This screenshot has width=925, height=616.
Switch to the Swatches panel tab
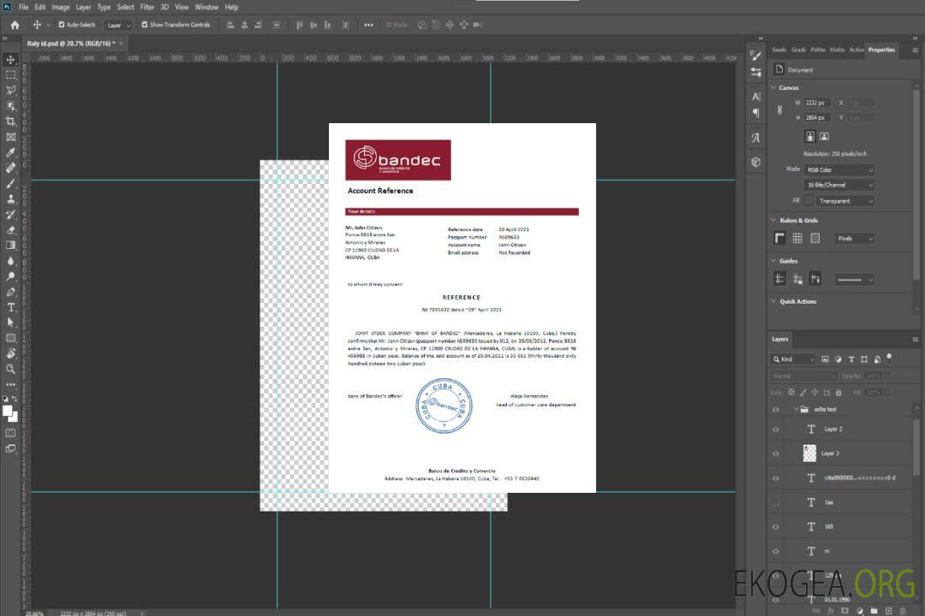779,50
